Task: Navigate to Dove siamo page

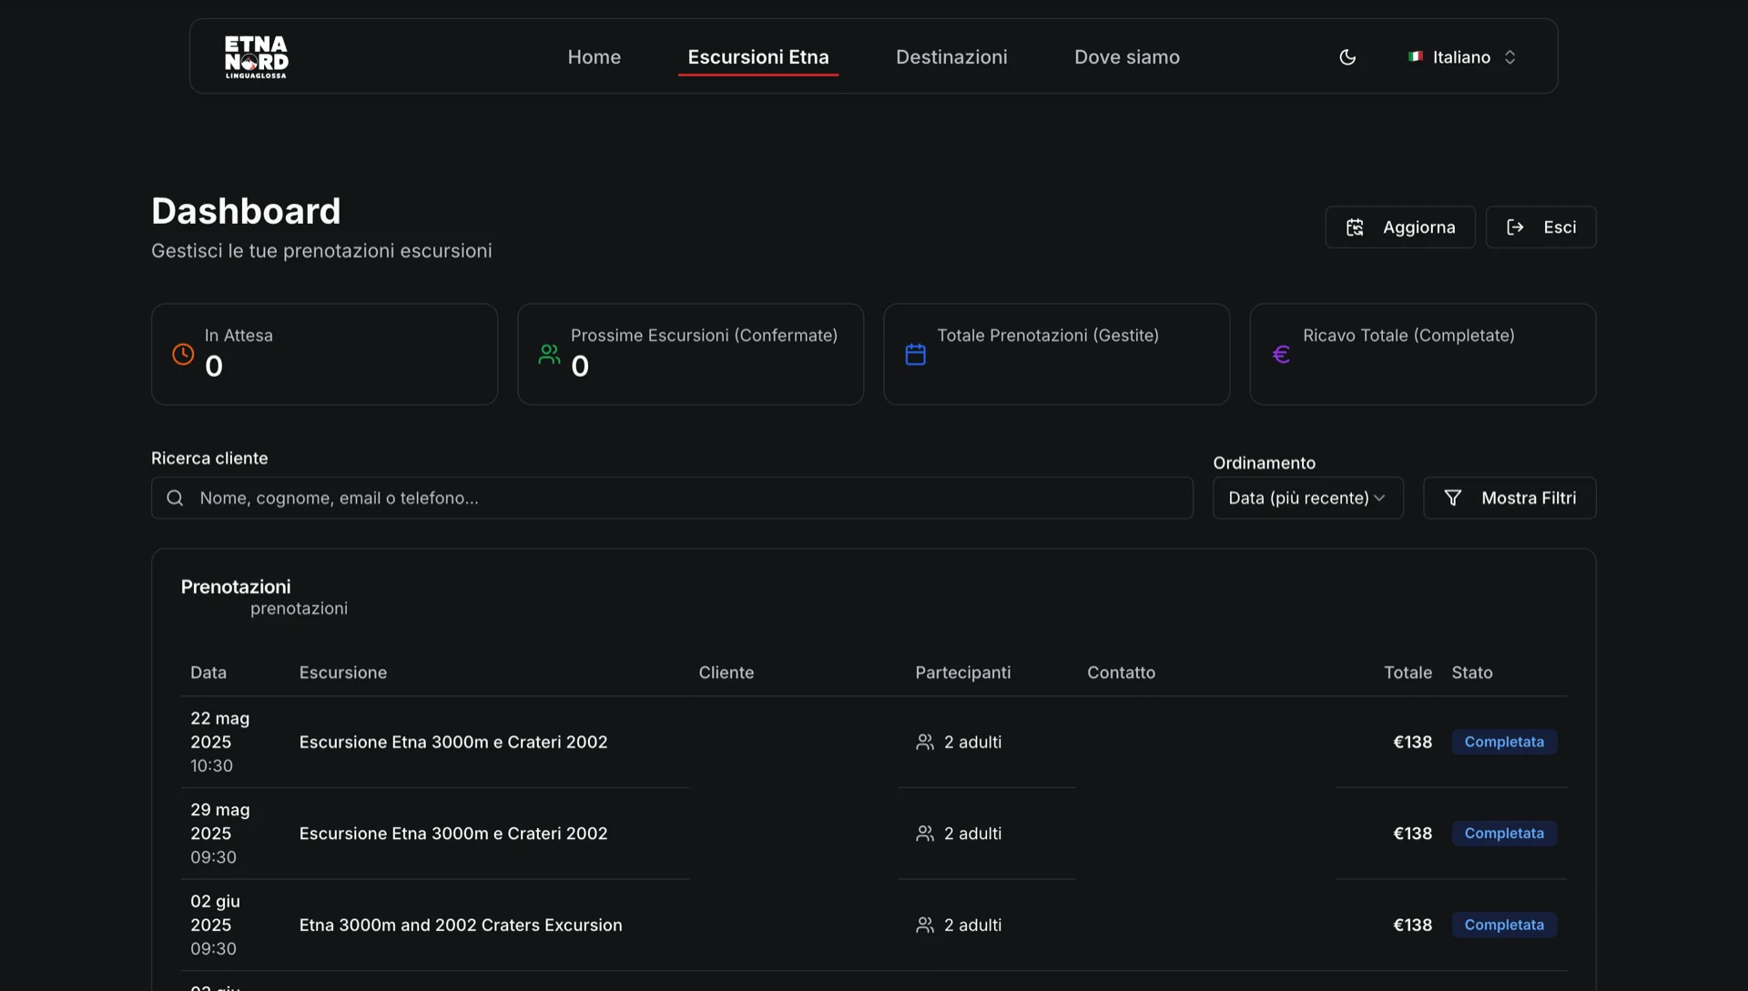Action: coord(1126,56)
